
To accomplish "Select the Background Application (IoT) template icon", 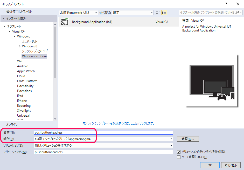I will 65,22.
